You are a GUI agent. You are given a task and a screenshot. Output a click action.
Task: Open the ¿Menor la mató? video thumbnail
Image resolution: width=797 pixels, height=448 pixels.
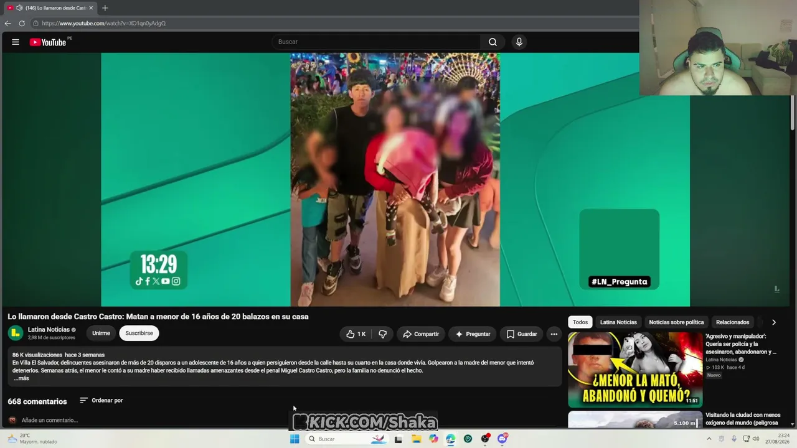click(x=634, y=370)
